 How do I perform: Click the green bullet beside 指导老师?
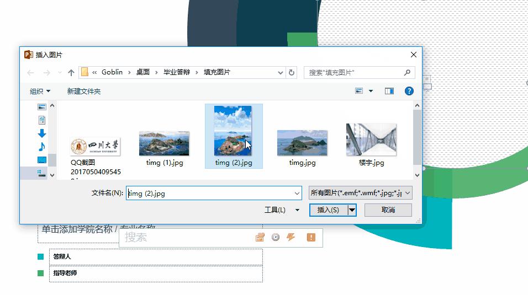coord(41,273)
